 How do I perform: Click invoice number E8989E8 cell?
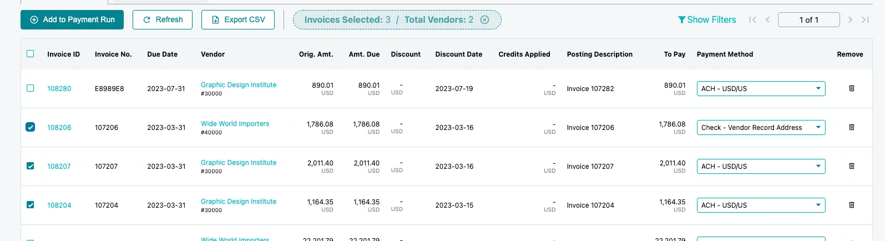[x=109, y=88]
